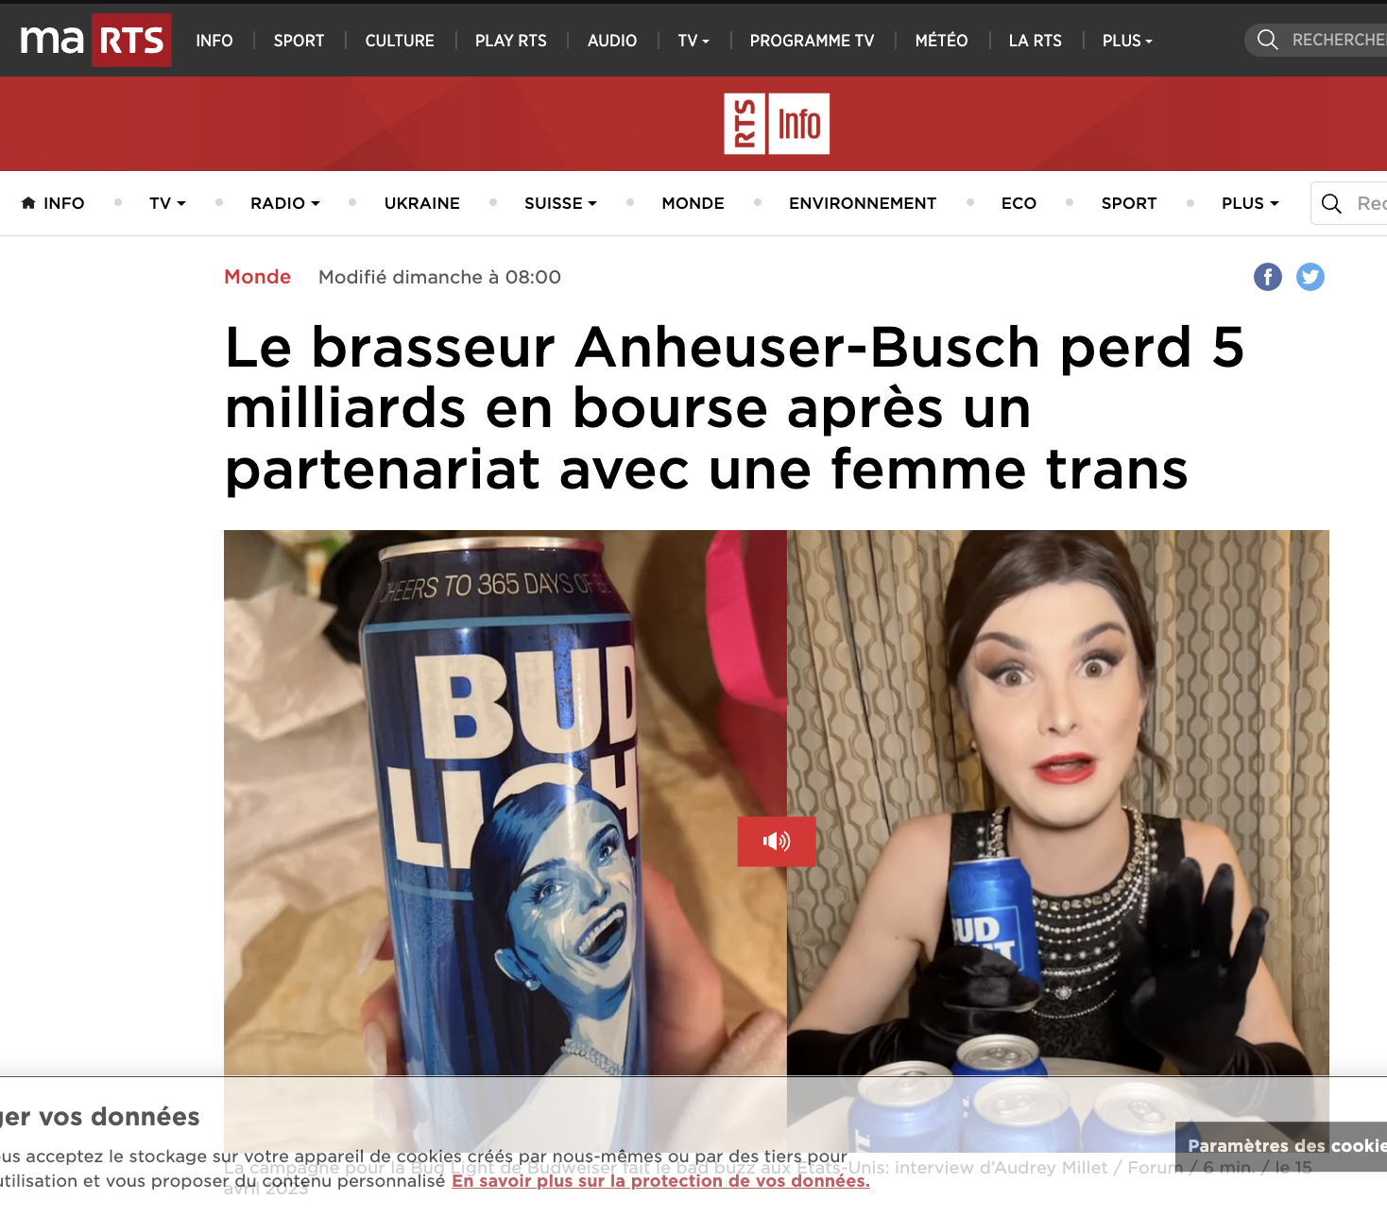Share the article on Twitter
Viewport: 1387px width, 1217px height.
pyautogui.click(x=1310, y=277)
